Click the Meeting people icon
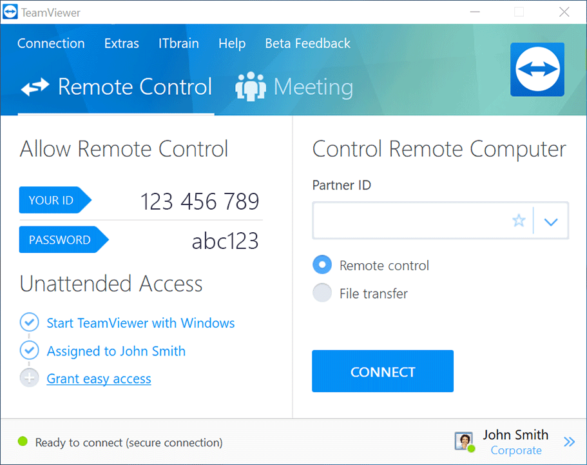Image resolution: width=587 pixels, height=465 pixels. [251, 86]
